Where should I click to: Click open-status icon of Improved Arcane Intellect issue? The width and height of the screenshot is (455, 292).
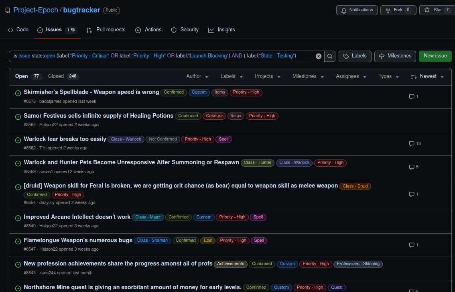coord(18,218)
